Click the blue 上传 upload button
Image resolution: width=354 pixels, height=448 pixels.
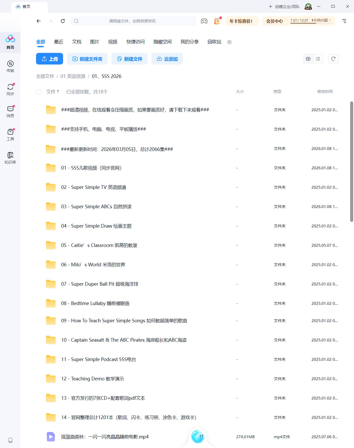(x=50, y=59)
